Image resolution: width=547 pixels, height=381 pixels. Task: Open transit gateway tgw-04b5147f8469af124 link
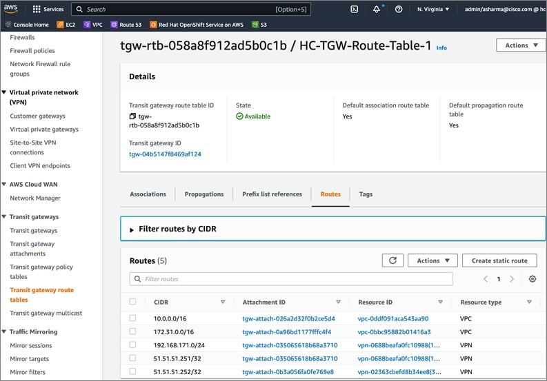pos(165,154)
